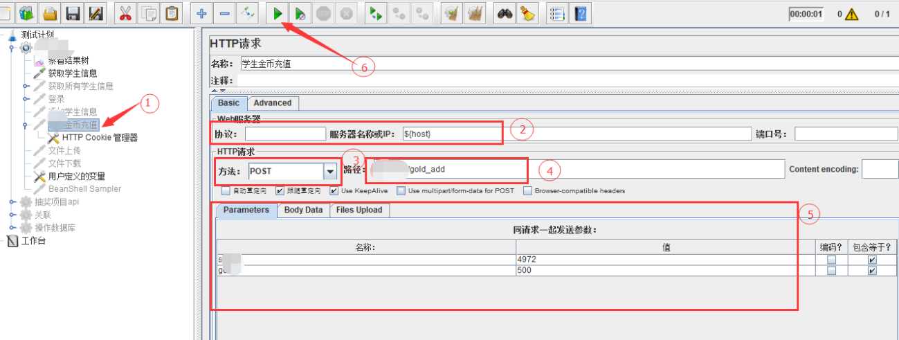
Task: Copy the selected element using the toolbar icon
Action: pyautogui.click(x=149, y=12)
